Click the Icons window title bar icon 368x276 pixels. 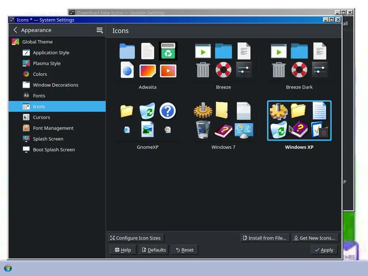point(12,20)
